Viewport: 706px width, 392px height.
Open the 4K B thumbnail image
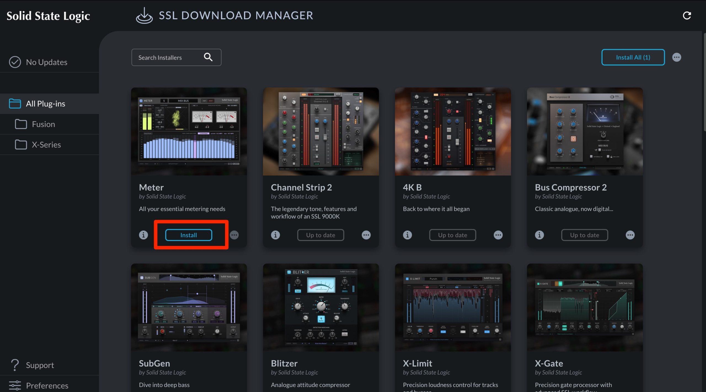click(x=453, y=132)
